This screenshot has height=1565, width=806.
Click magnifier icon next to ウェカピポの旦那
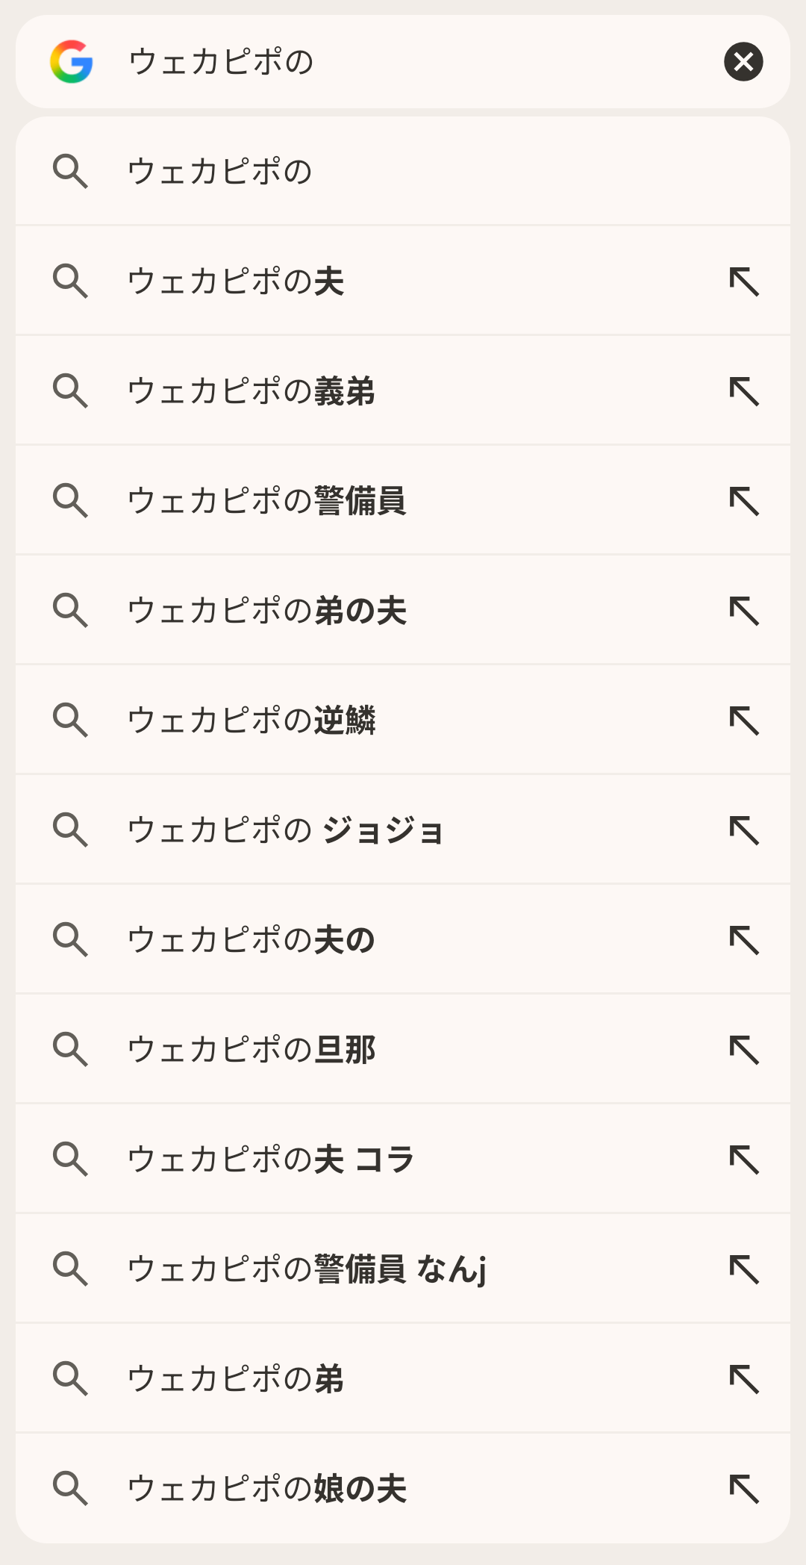(x=71, y=1049)
